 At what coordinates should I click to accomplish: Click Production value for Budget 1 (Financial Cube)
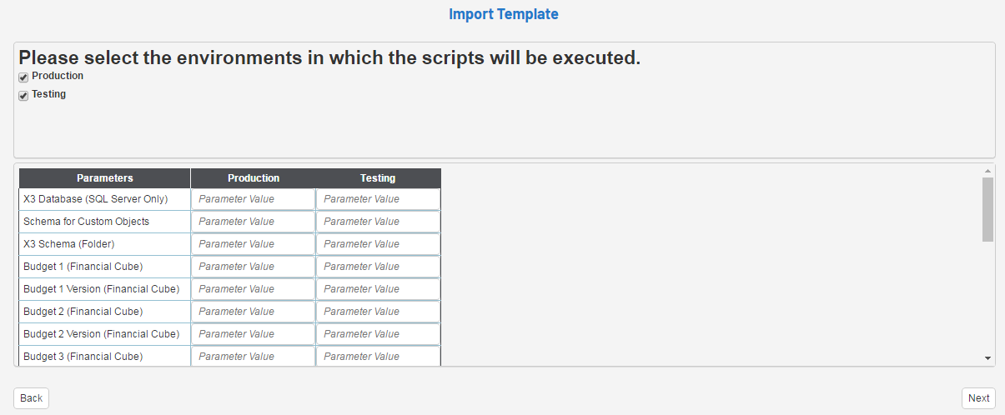tap(253, 267)
